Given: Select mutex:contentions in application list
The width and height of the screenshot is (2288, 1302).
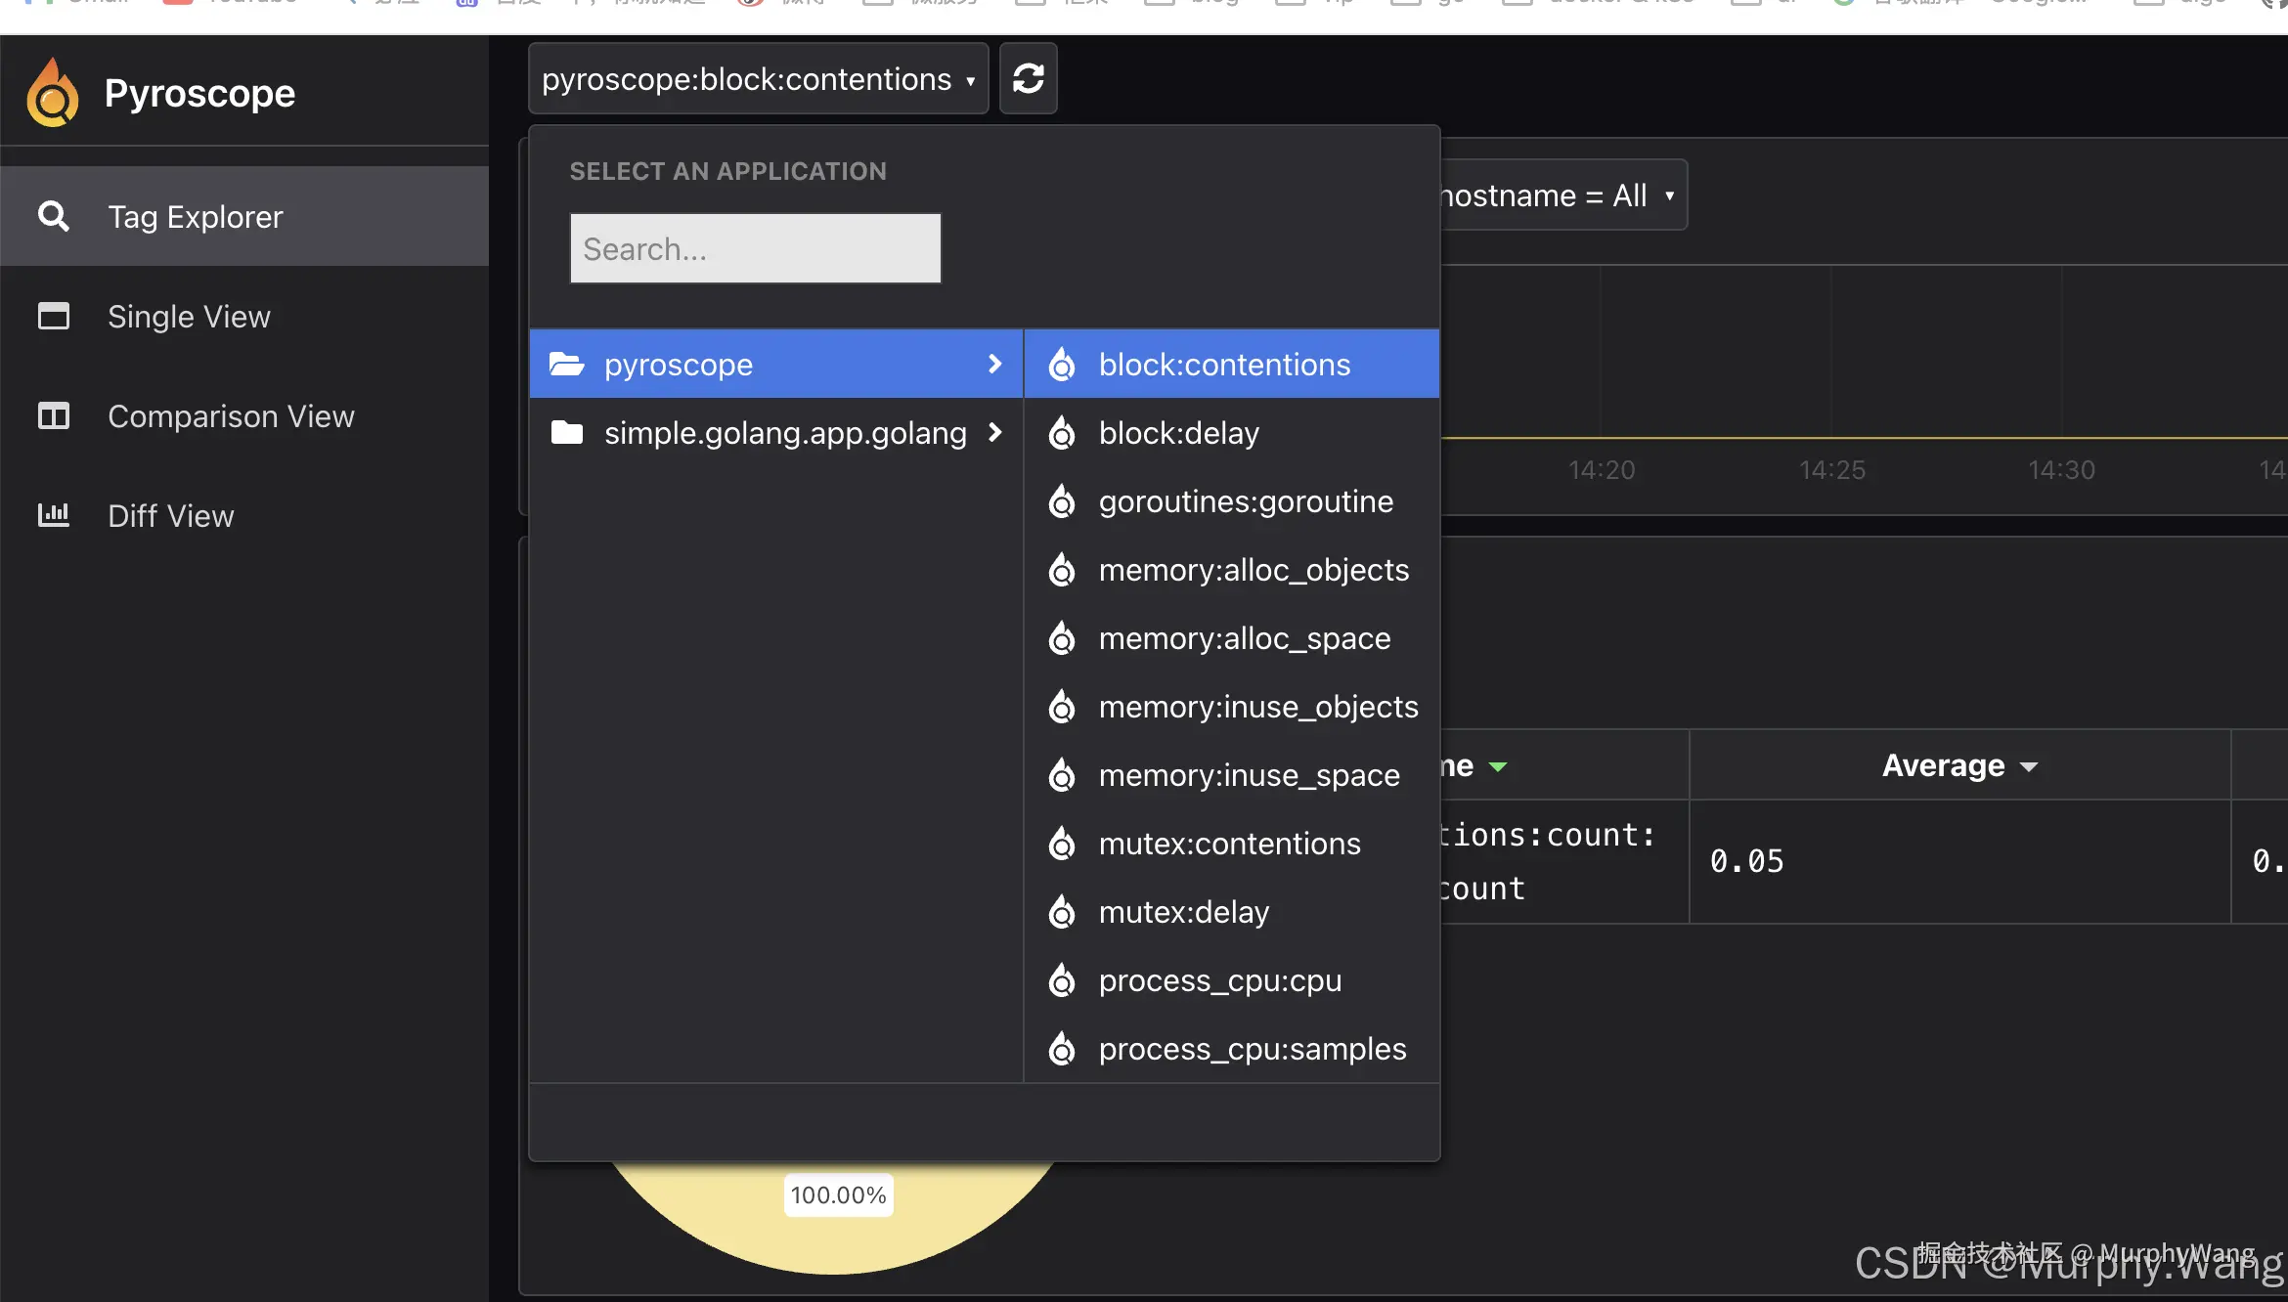Looking at the screenshot, I should (x=1229, y=844).
